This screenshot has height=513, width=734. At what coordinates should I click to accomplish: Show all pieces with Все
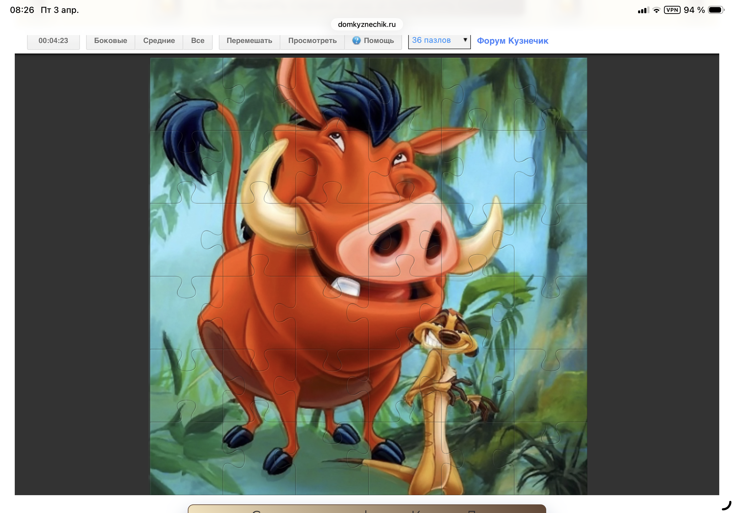pos(198,41)
